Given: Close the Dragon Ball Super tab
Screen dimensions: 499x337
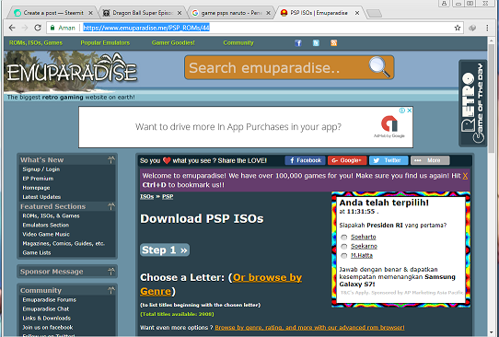Looking at the screenshot, I should (x=180, y=13).
